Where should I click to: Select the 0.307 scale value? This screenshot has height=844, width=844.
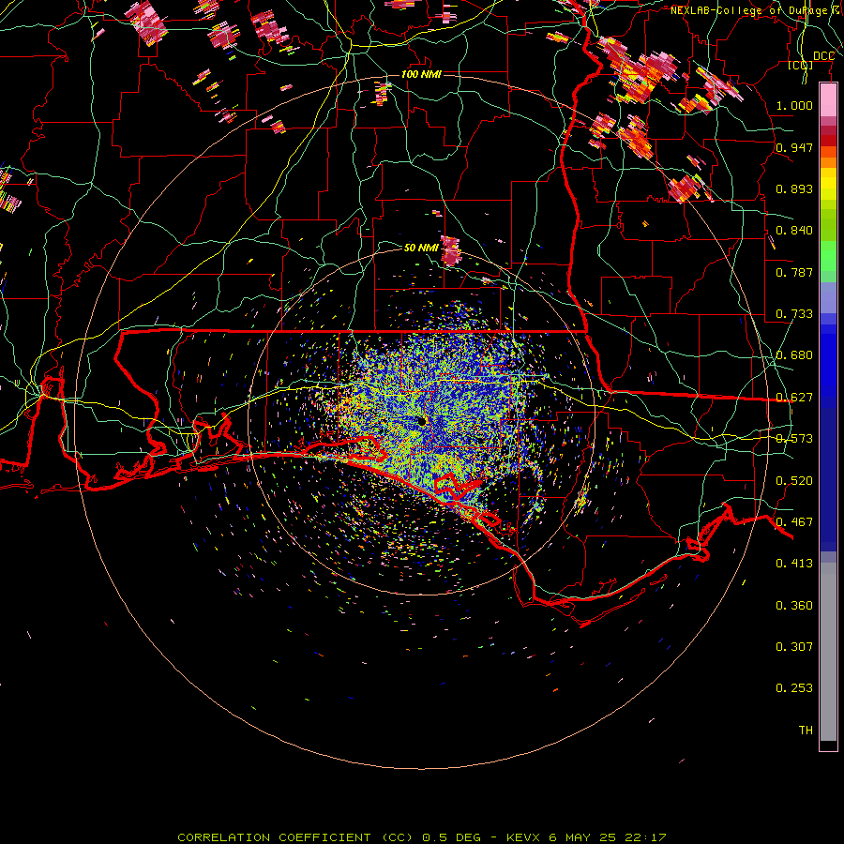(x=794, y=647)
